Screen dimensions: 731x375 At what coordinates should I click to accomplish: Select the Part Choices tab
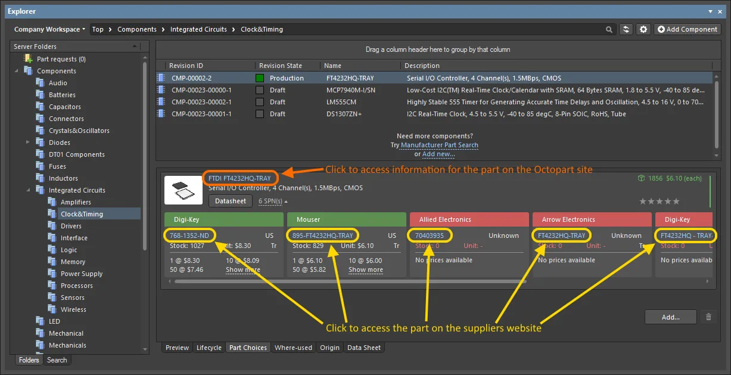(248, 348)
